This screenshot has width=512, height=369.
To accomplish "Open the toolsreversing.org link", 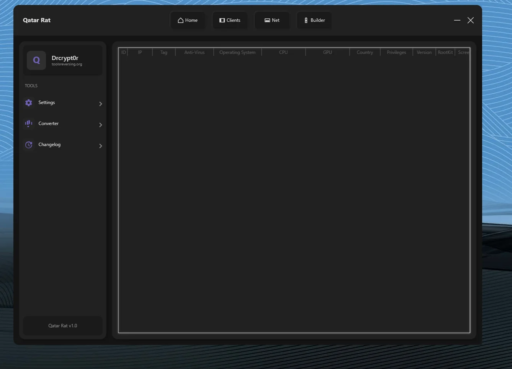I will tap(67, 65).
